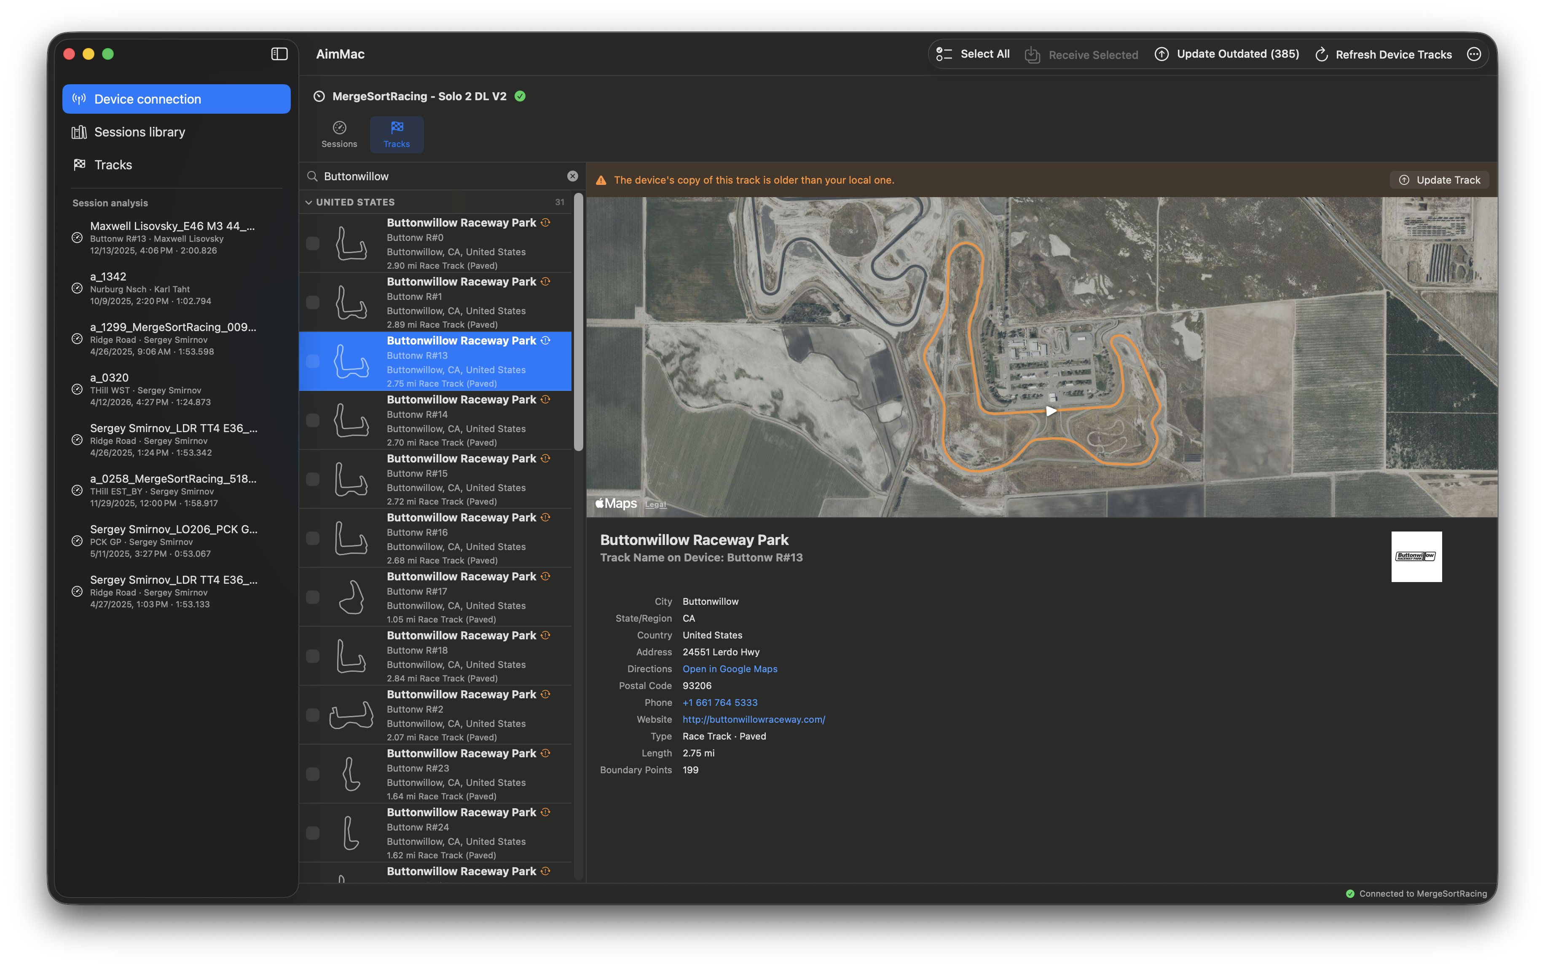Screen dimensions: 1545x967
Task: Click the device stopwatch icon beside MergeSortRacing
Action: pos(319,96)
